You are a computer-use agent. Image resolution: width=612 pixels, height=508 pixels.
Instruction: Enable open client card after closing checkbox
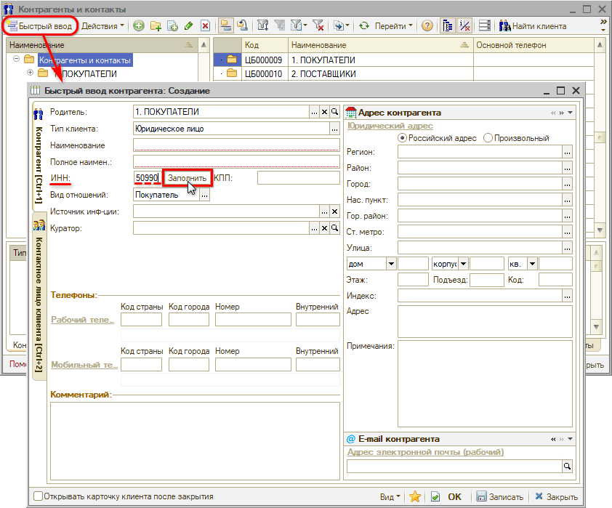39,497
